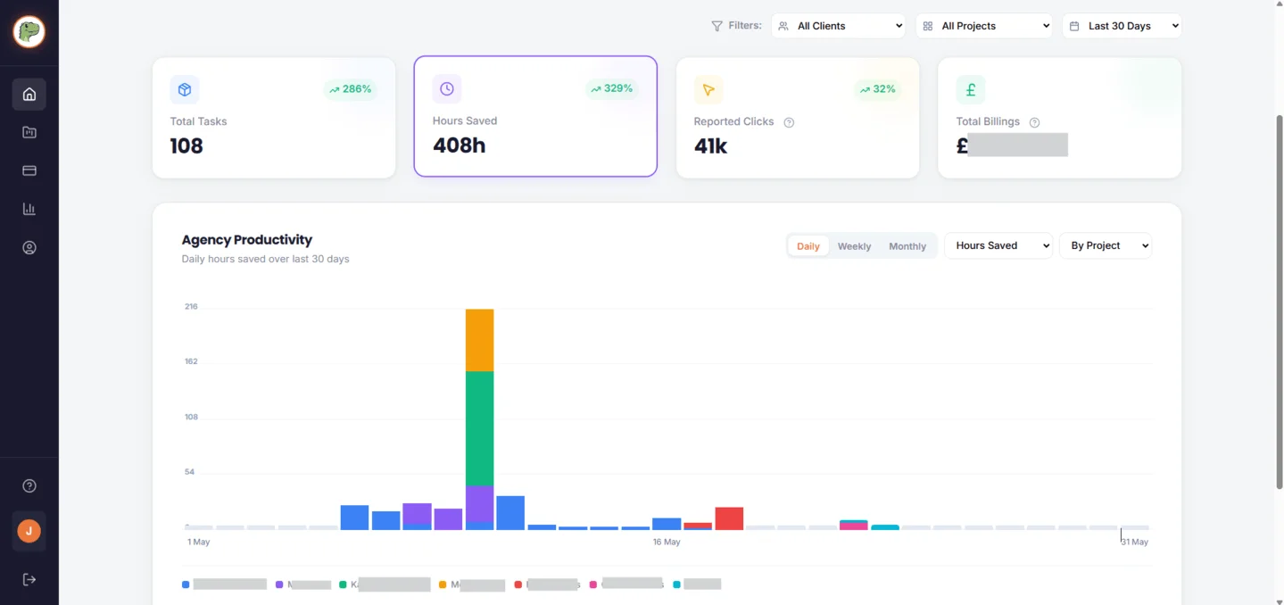Click the orange segment of tallest bar

pyautogui.click(x=479, y=340)
